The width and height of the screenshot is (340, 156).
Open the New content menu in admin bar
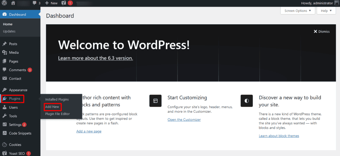[51, 3]
